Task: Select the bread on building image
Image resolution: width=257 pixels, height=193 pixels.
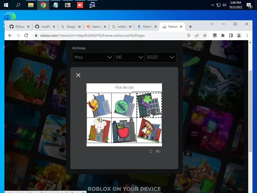Action: tap(149, 130)
